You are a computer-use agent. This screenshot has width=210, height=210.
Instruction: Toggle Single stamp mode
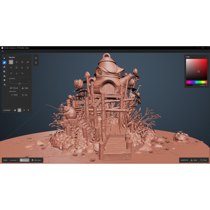click(25, 88)
